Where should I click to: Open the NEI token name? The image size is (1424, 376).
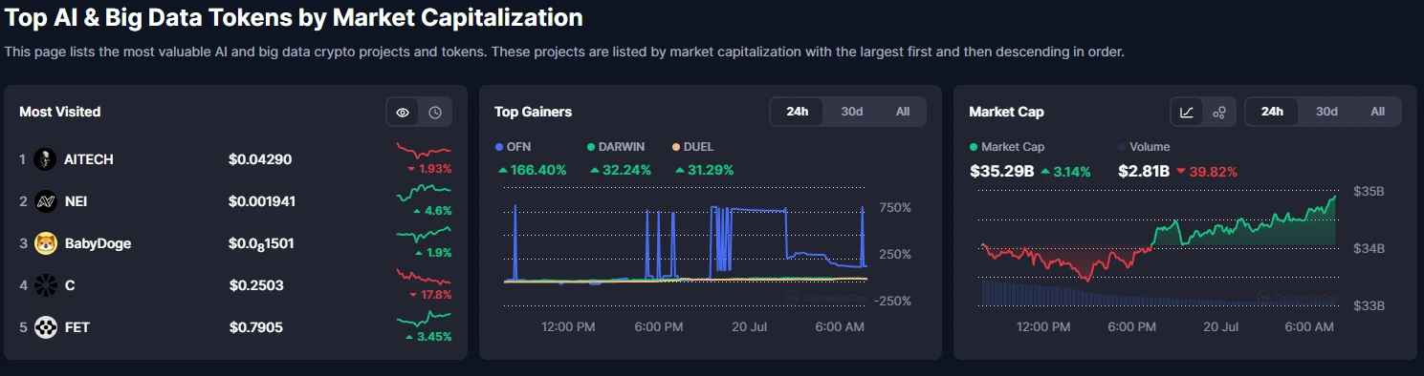(76, 201)
